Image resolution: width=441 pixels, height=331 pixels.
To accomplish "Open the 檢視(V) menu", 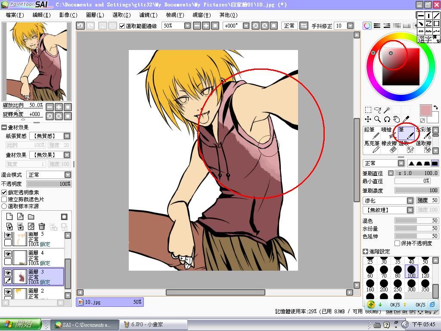I will click(x=175, y=15).
